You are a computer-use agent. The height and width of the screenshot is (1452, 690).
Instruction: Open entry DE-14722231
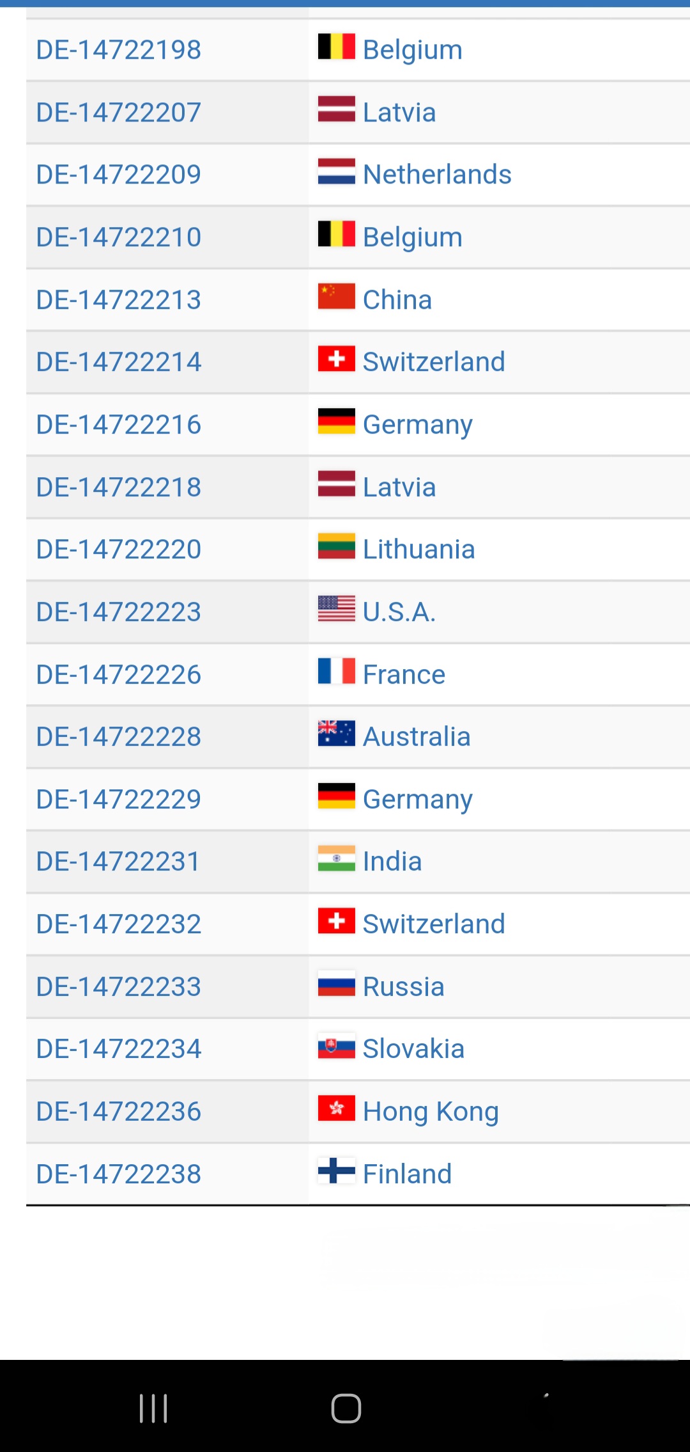118,862
